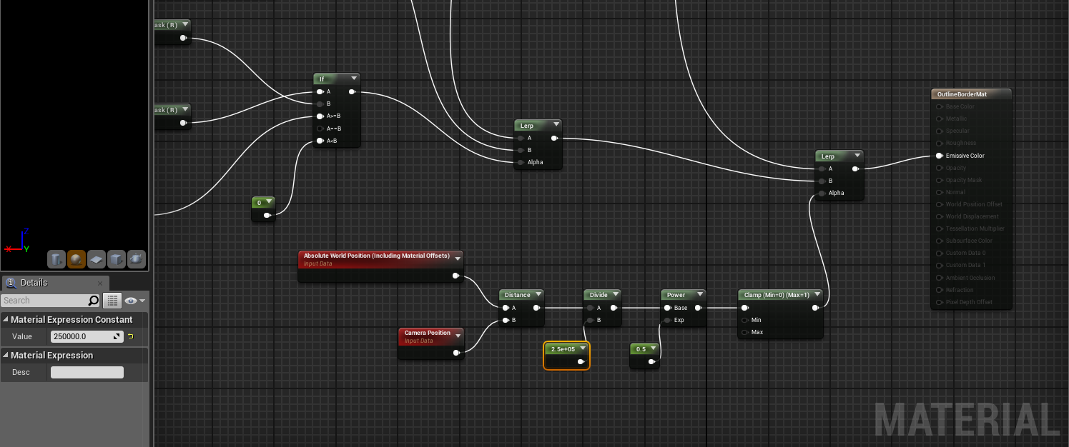The height and width of the screenshot is (447, 1069).
Task: Open the If node header dropdown
Action: click(353, 79)
